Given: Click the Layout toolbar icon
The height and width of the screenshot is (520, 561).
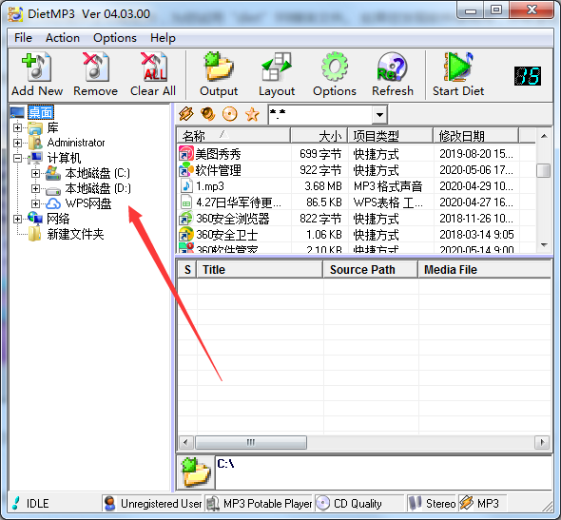Looking at the screenshot, I should click(x=277, y=67).
